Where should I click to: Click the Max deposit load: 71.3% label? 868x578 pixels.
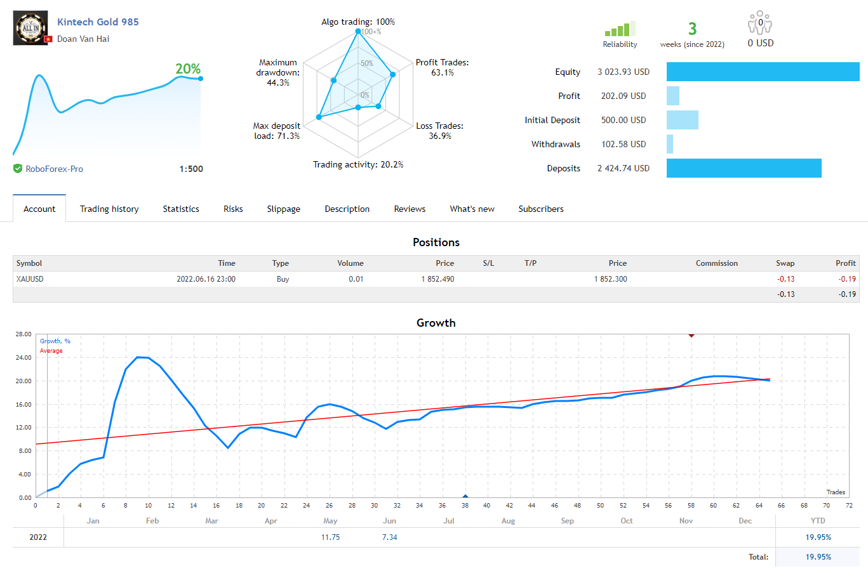tap(276, 131)
